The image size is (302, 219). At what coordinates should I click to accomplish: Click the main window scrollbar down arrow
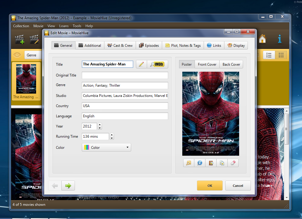[x=287, y=198]
